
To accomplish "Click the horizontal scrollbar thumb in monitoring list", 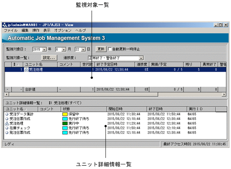I will pyautogui.click(x=83, y=94).
